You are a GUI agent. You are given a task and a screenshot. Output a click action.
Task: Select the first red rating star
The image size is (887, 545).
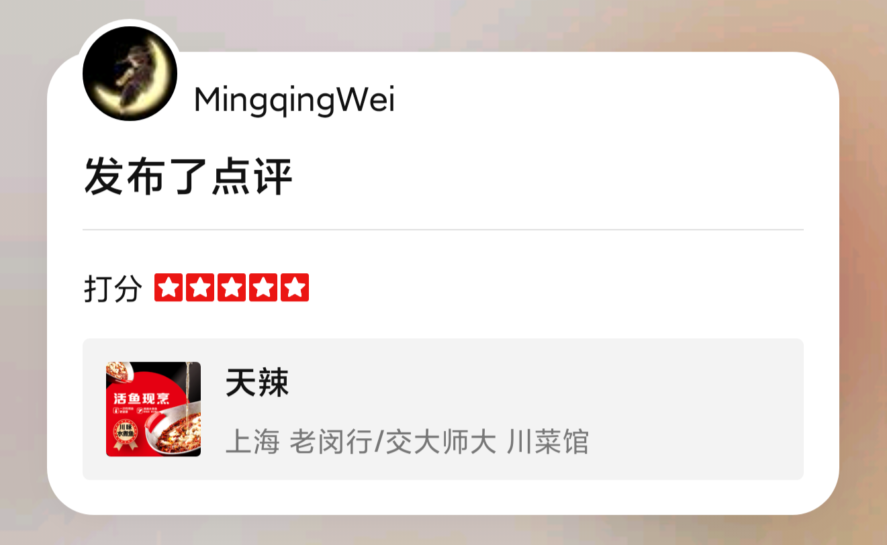[169, 288]
